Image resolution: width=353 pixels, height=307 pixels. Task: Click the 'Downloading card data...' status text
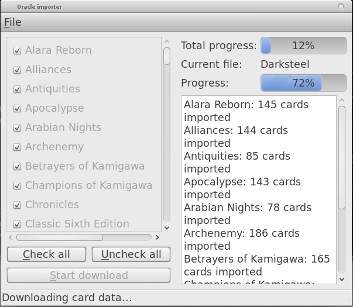[67, 298]
